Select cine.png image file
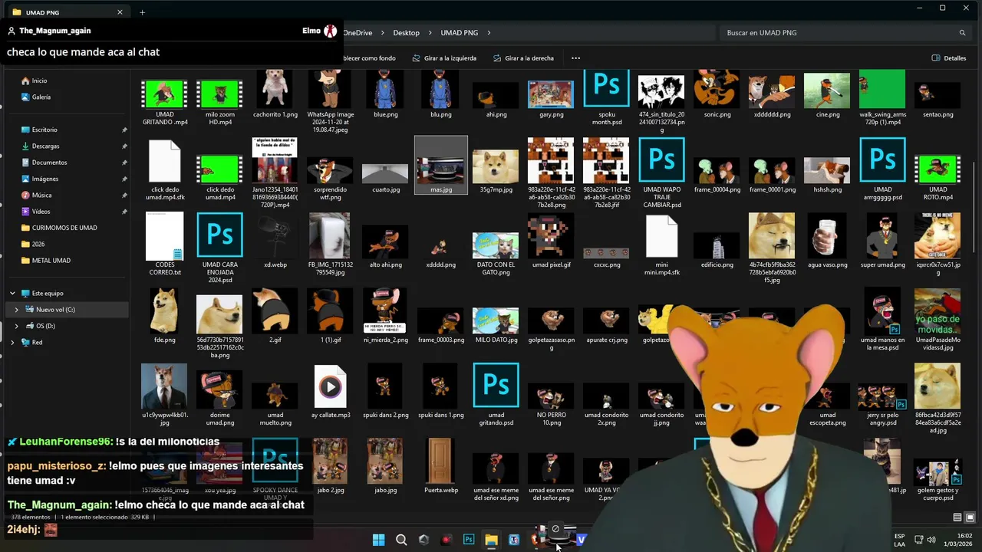The height and width of the screenshot is (552, 982). pos(827,94)
